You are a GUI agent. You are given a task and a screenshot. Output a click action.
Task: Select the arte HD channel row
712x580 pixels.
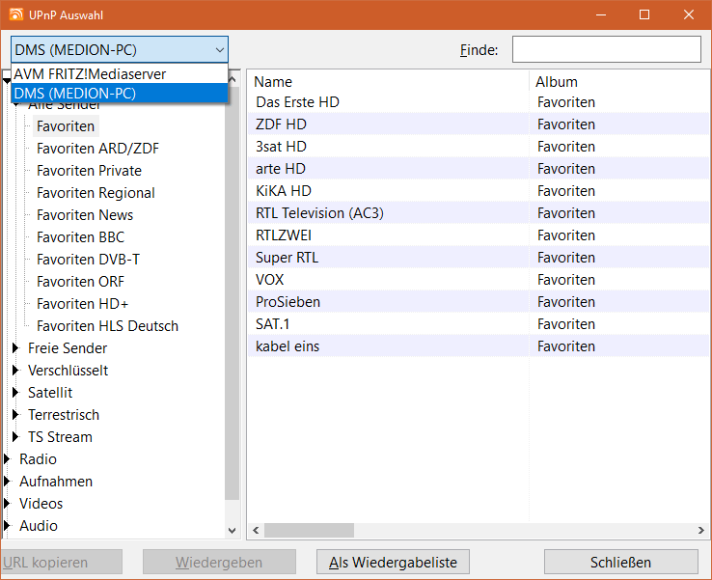pos(282,169)
